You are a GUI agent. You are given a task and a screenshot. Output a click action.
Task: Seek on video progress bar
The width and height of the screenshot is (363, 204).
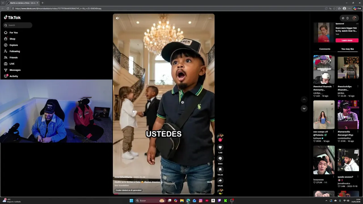(164, 194)
